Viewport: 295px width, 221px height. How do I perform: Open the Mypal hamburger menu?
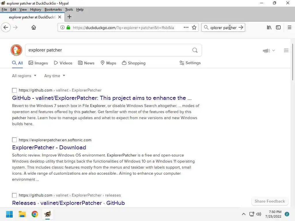click(289, 27)
